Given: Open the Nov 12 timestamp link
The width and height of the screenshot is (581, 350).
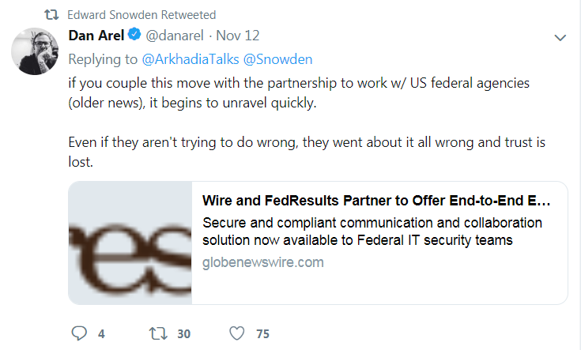Looking at the screenshot, I should pos(238,36).
